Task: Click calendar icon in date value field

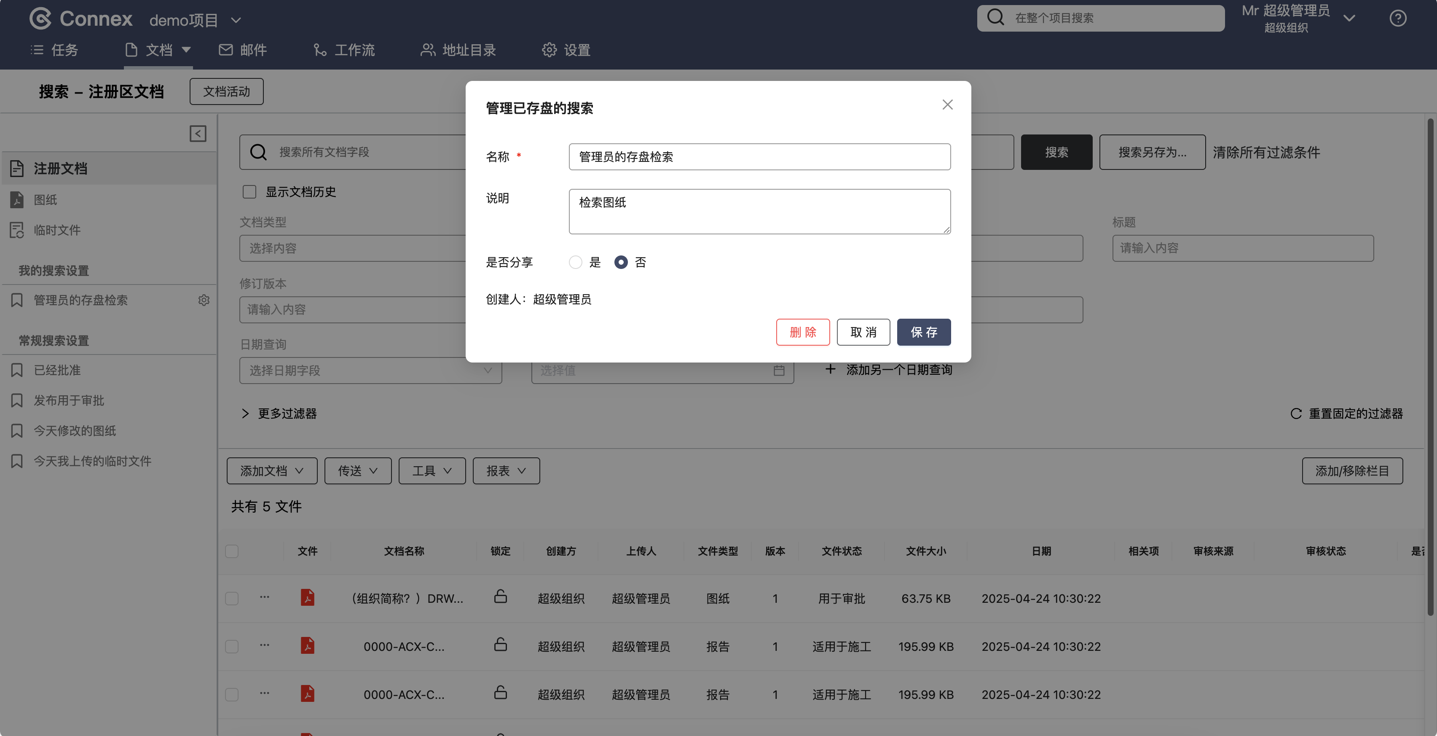Action: click(x=779, y=371)
